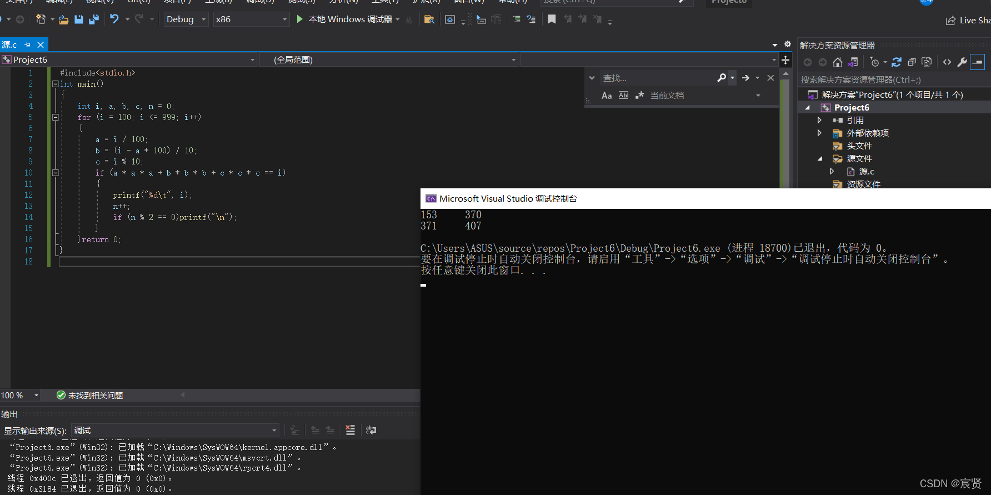
Task: Click the 输出 panel title
Action: click(9, 414)
